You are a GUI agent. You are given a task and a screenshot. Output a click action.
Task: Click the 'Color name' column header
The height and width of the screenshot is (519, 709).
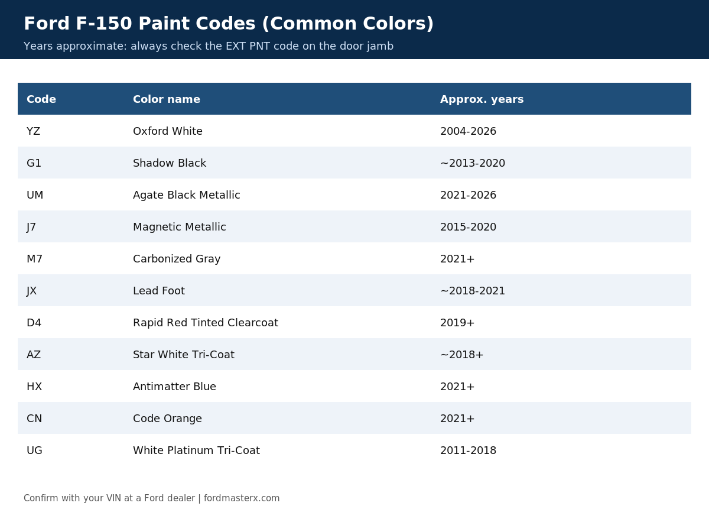167,99
